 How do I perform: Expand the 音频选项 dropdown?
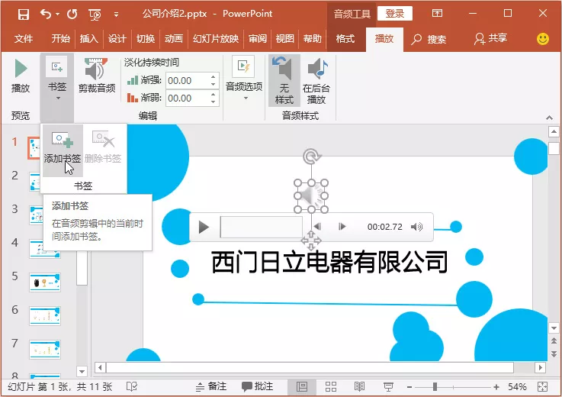coord(244,79)
